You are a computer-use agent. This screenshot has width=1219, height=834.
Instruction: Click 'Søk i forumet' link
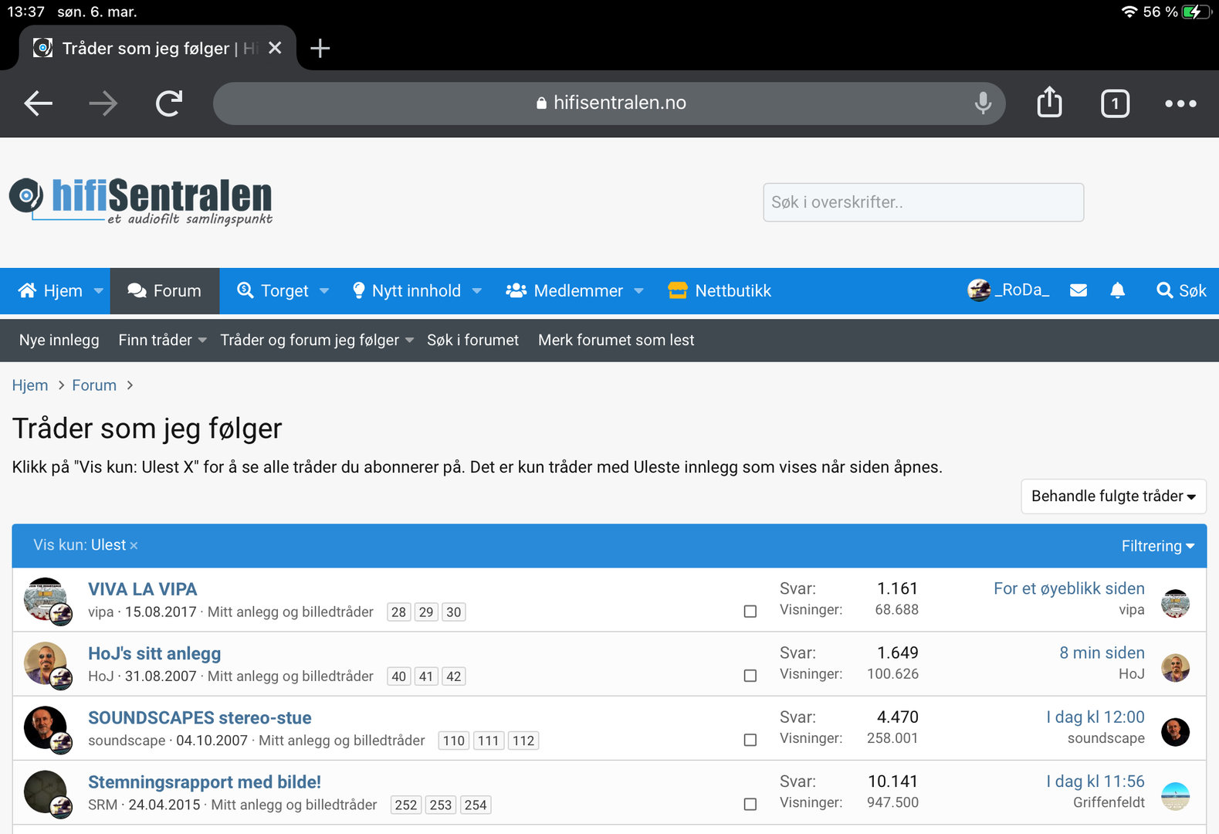(472, 340)
